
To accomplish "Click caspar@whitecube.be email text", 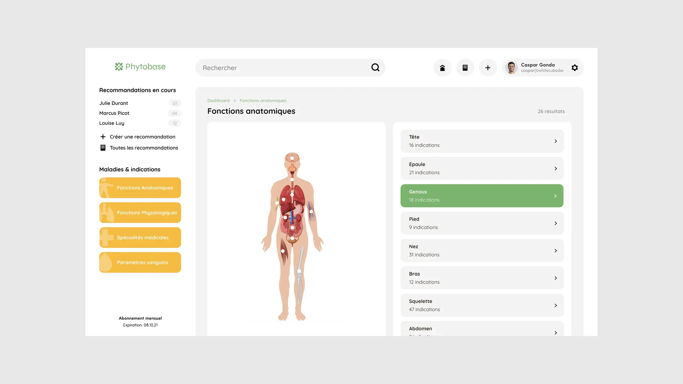I will coord(542,71).
